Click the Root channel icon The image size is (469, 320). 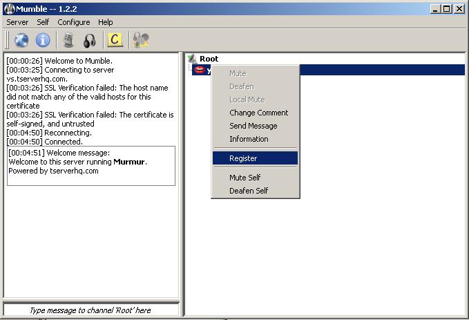[192, 58]
